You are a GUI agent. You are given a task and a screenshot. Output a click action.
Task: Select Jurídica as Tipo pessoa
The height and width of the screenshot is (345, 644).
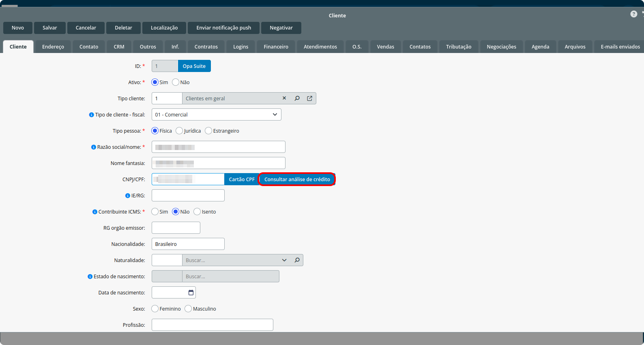(x=179, y=131)
